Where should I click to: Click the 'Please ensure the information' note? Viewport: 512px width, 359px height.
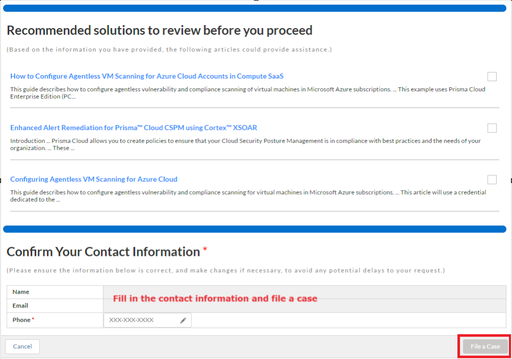point(226,271)
